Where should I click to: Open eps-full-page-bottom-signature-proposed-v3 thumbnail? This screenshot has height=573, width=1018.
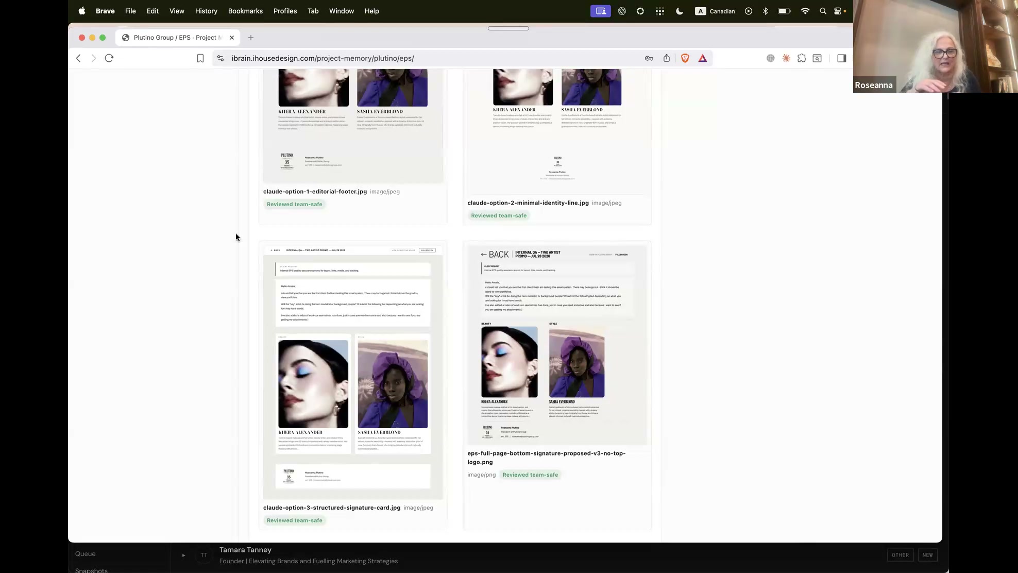(x=557, y=345)
